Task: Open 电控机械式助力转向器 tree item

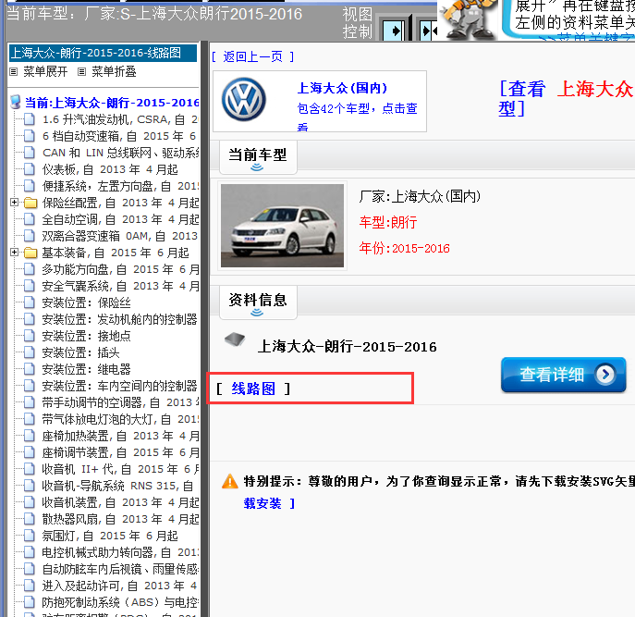Action: (120, 552)
